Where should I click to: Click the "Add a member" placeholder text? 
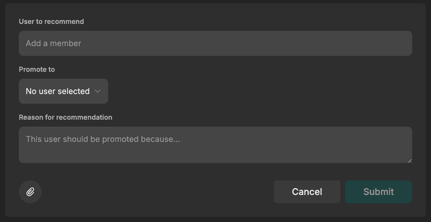click(x=54, y=43)
